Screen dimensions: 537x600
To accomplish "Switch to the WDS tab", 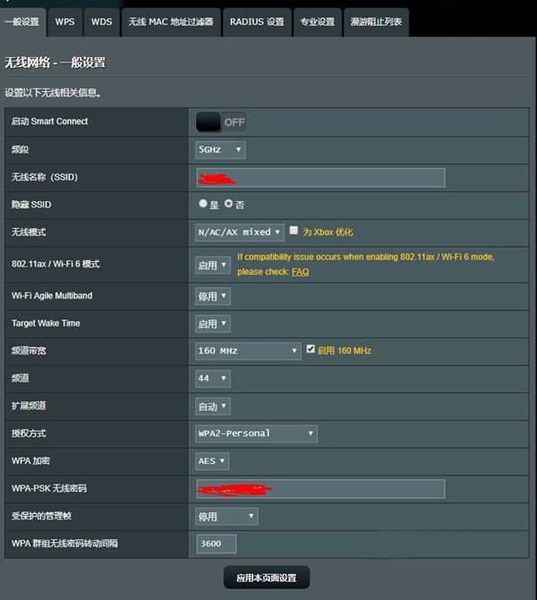I will point(101,21).
